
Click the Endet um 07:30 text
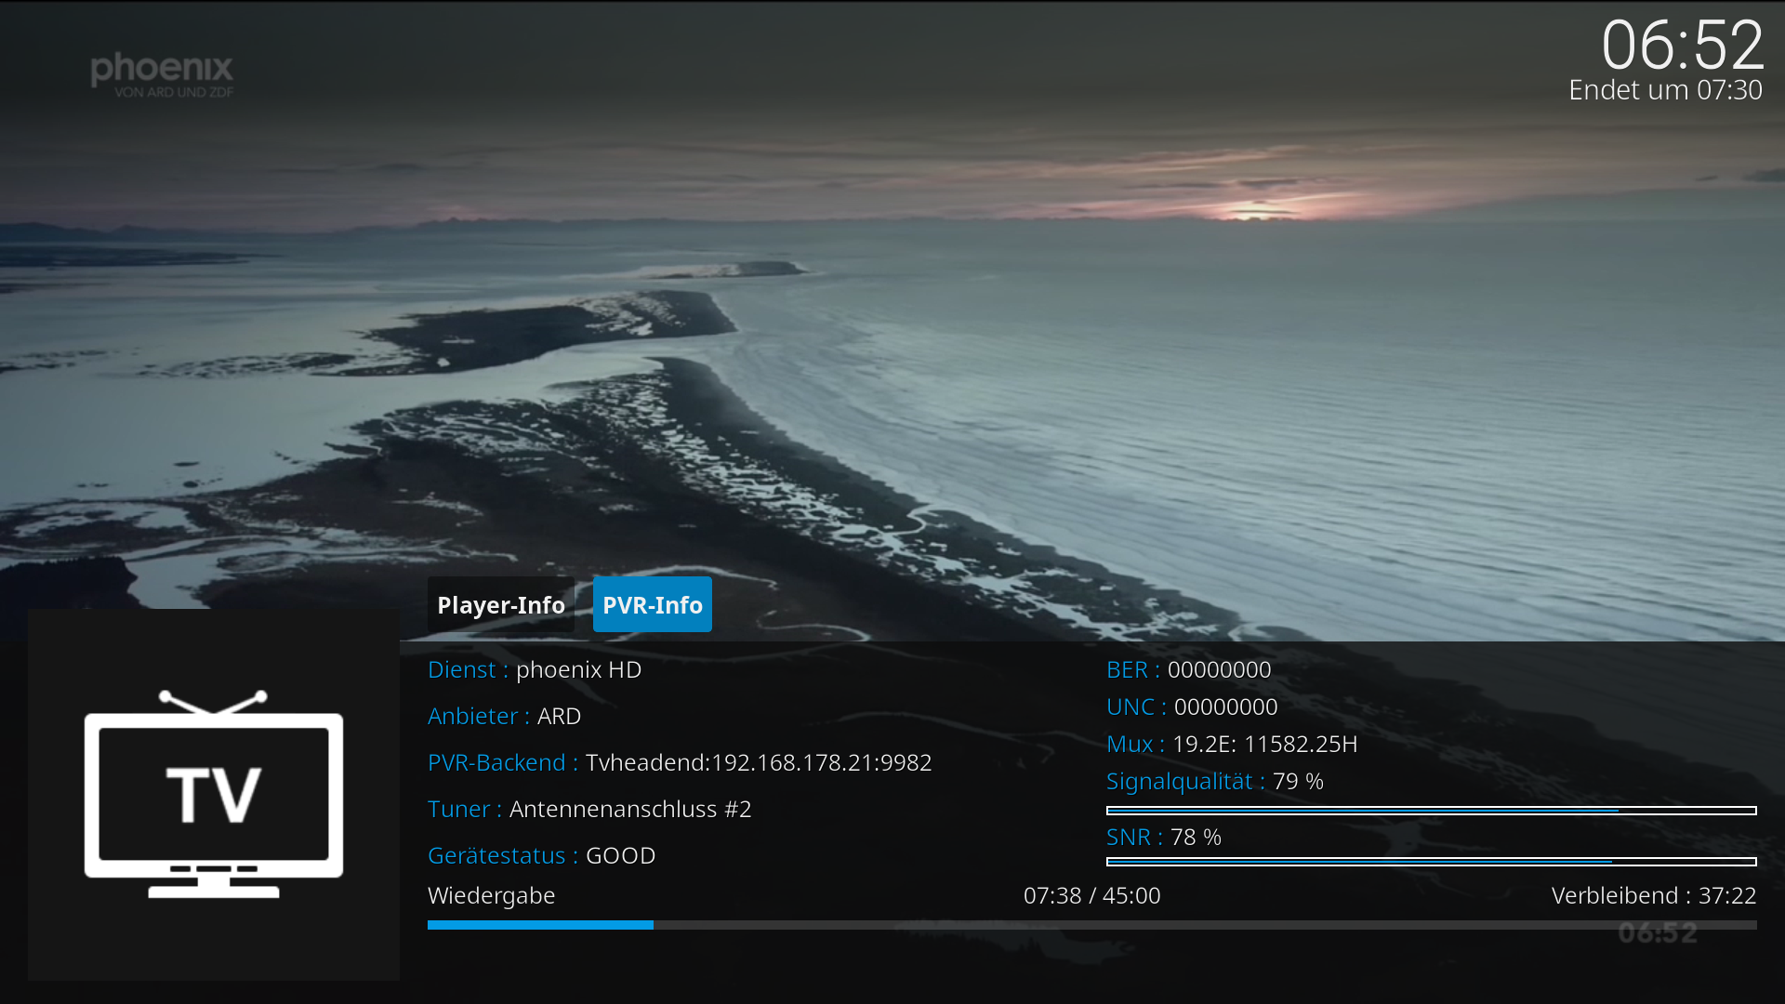(1665, 90)
